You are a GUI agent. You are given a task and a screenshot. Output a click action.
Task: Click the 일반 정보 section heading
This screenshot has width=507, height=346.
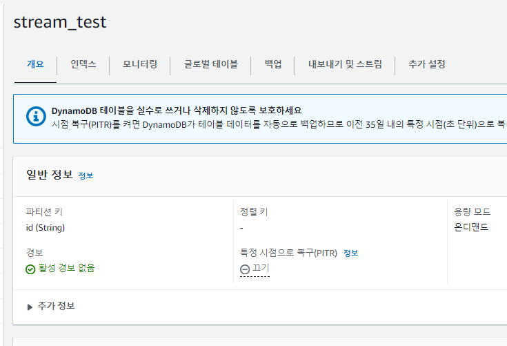(49, 175)
